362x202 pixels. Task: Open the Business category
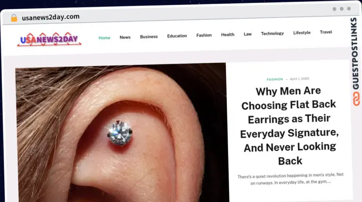(148, 37)
